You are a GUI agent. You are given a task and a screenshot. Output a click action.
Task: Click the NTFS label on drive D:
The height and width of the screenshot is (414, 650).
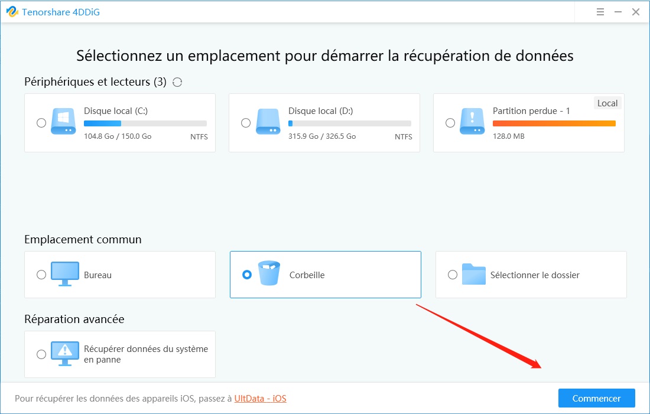coord(404,137)
